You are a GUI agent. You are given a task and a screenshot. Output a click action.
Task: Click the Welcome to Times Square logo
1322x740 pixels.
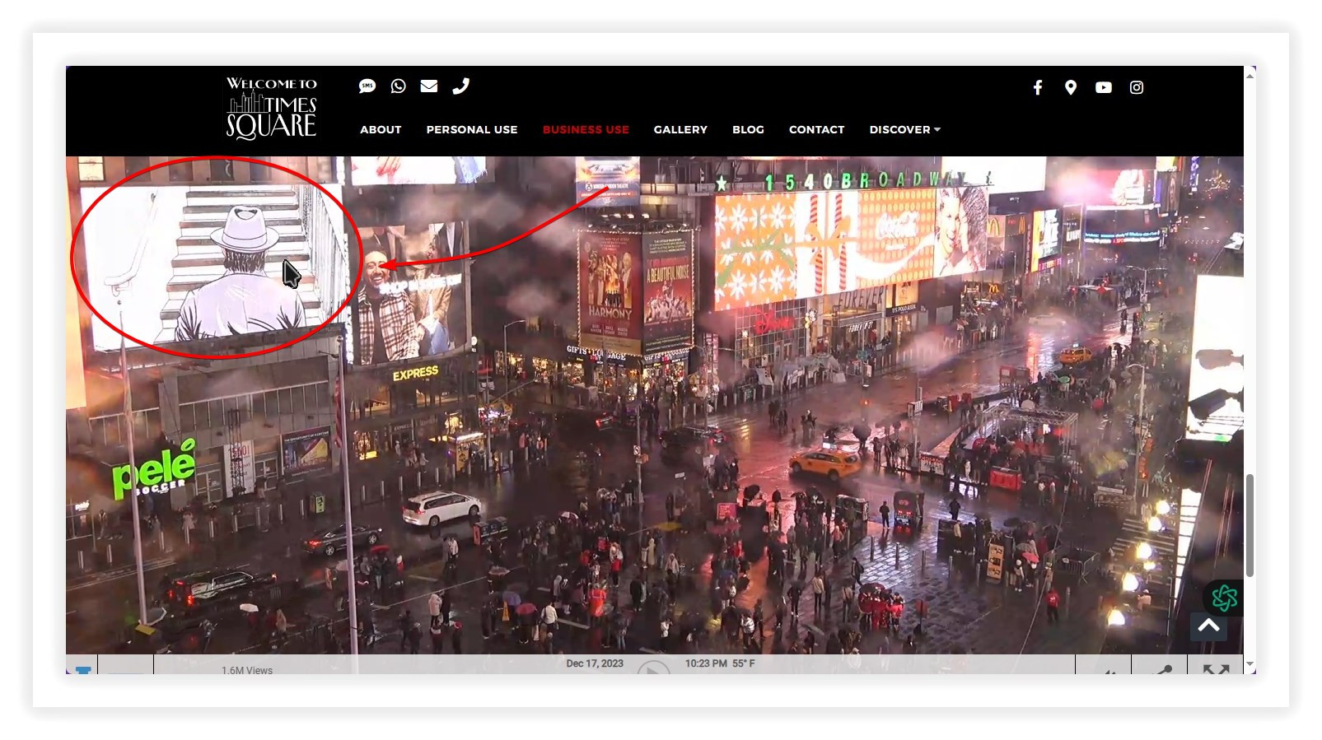coord(272,108)
